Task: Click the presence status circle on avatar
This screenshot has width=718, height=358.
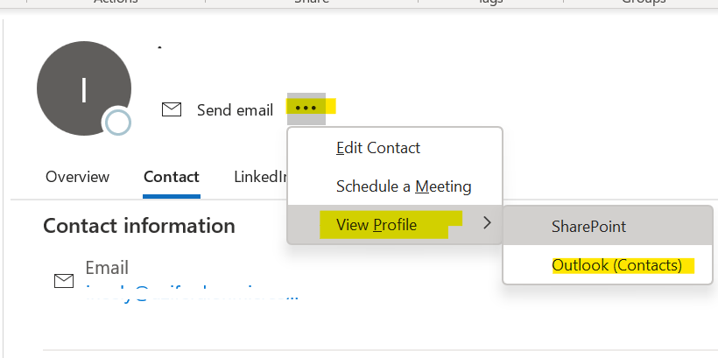Action: coord(117,123)
